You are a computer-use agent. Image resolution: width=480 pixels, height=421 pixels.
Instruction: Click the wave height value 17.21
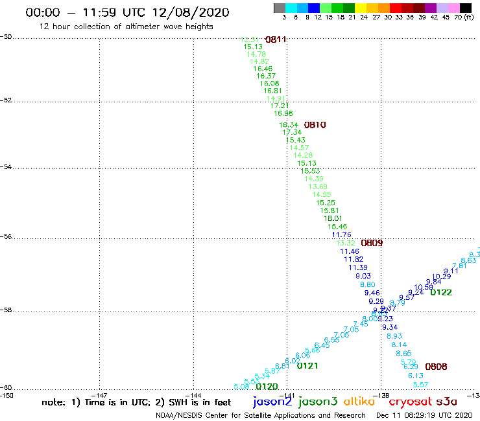tap(280, 106)
